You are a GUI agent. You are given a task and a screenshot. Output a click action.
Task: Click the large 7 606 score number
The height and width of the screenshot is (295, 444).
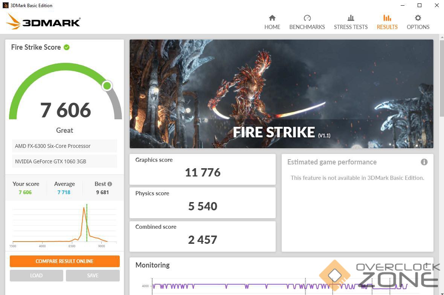point(66,110)
